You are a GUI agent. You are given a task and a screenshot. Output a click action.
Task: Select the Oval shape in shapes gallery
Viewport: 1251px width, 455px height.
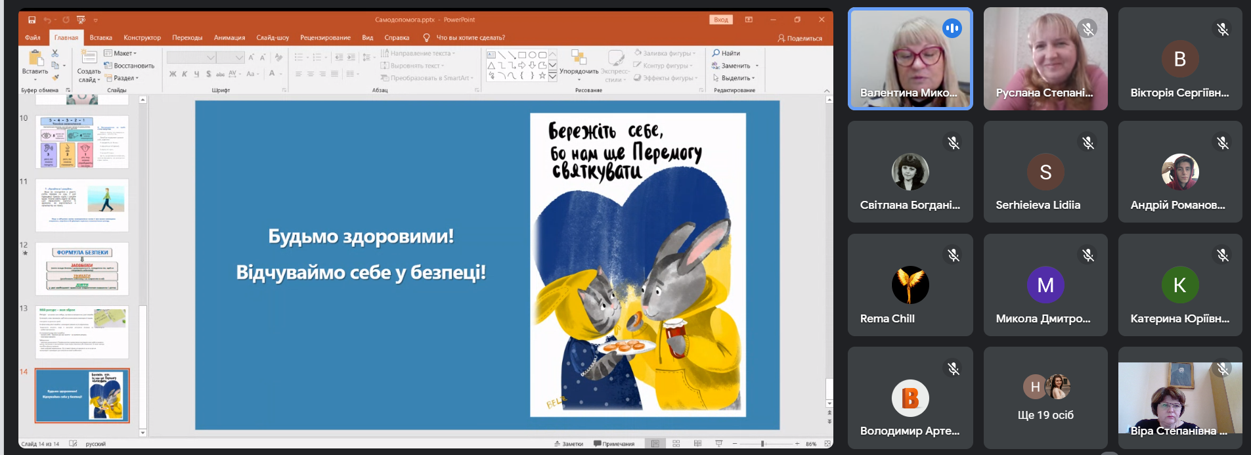533,55
